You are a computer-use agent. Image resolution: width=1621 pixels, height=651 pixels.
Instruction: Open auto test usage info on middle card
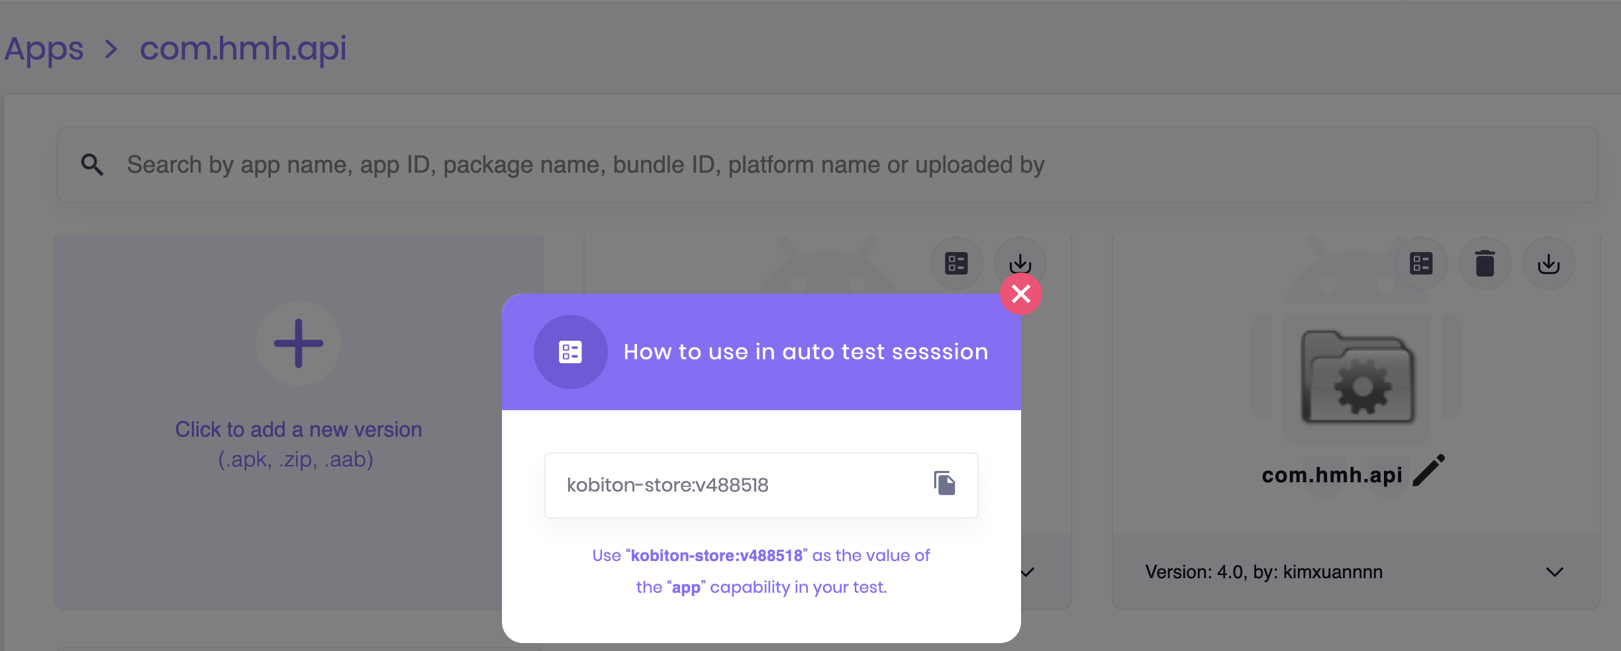[x=956, y=263]
